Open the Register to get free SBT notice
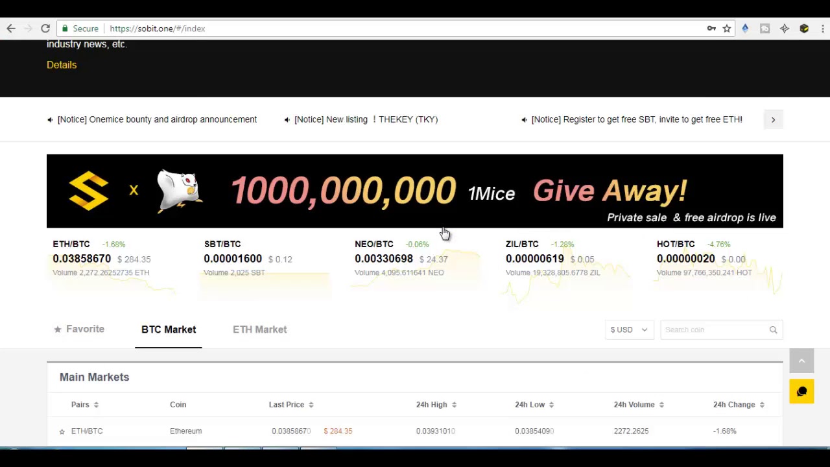The image size is (830, 467). pyautogui.click(x=637, y=119)
